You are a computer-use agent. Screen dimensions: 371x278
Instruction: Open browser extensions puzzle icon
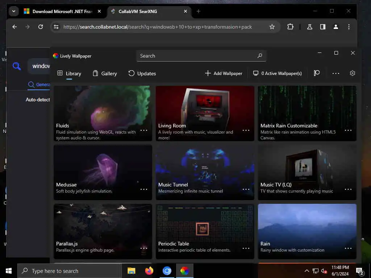[290, 27]
